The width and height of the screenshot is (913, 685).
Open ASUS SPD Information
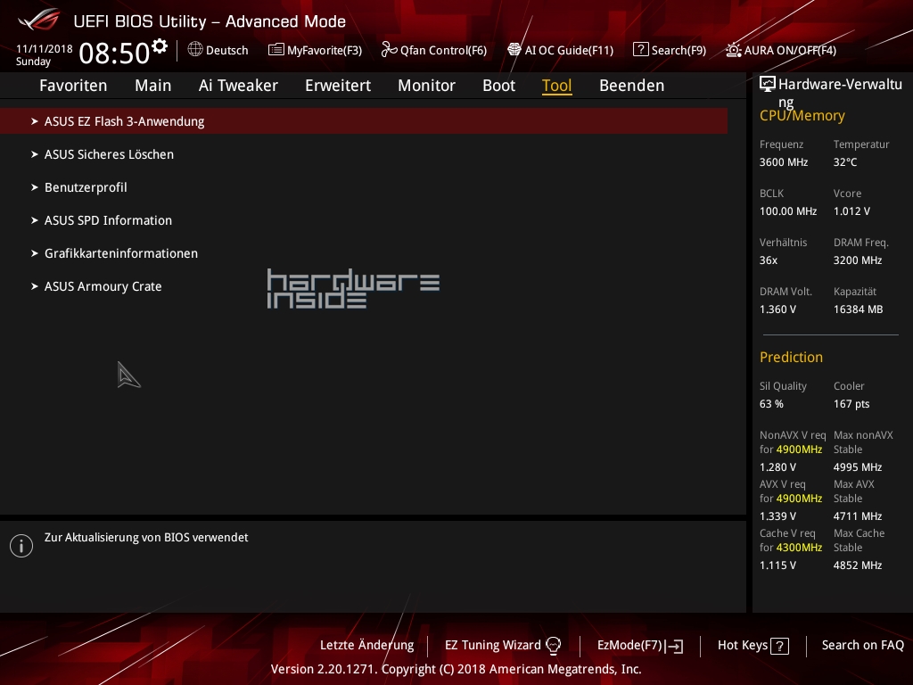[x=108, y=220]
